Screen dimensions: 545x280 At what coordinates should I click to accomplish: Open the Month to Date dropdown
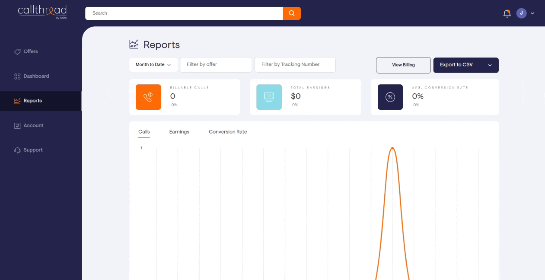(x=153, y=65)
